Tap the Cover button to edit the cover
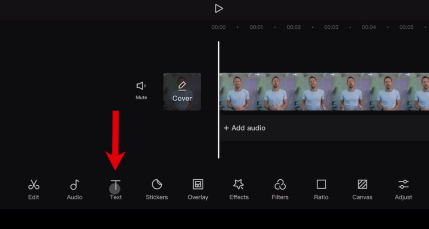This screenshot has width=429, height=229. pyautogui.click(x=182, y=91)
